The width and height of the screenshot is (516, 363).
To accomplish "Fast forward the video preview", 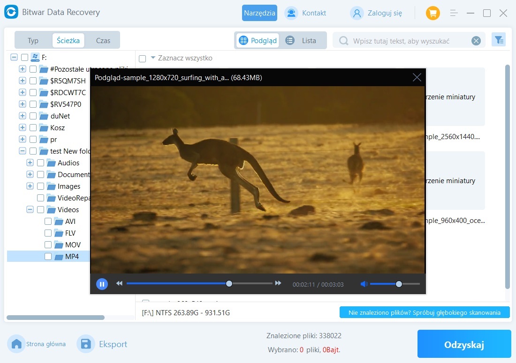I will pos(278,283).
